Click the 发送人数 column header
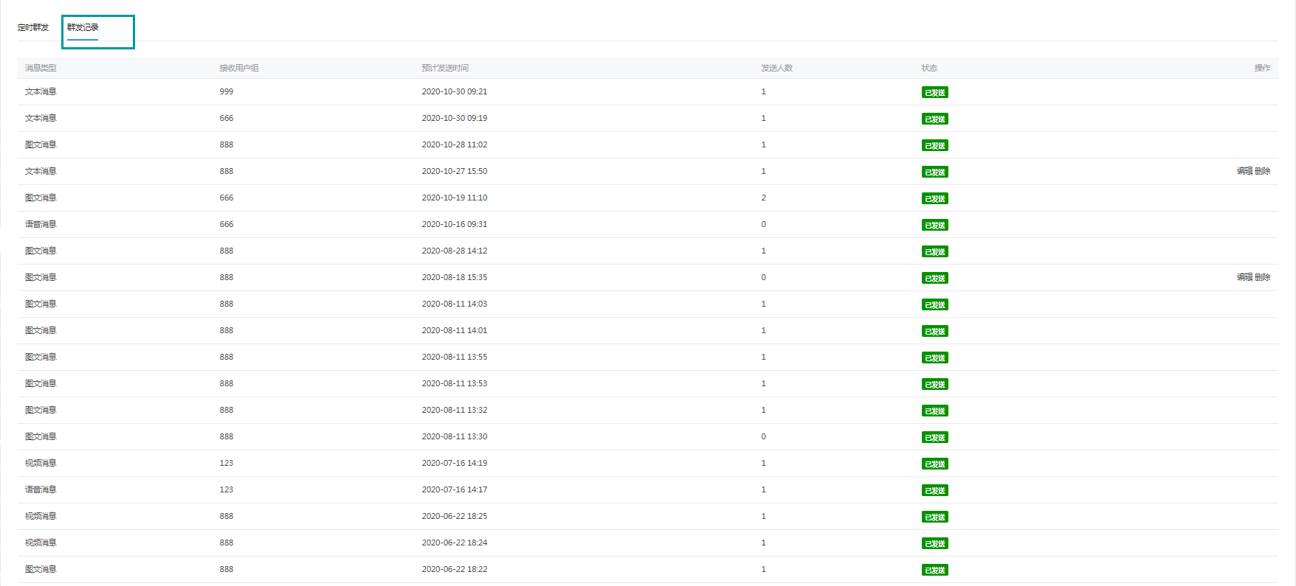1296x586 pixels. coord(776,68)
